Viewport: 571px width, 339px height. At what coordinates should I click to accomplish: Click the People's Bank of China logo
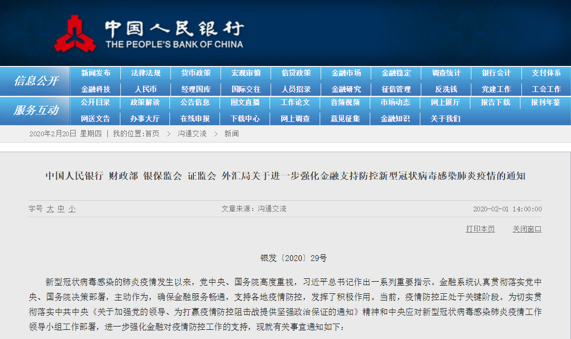149,34
